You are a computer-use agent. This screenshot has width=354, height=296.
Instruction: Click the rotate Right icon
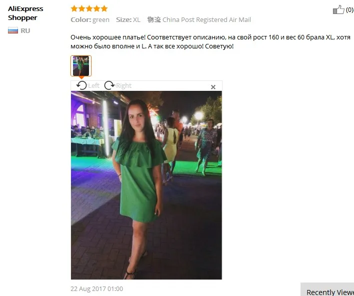109,85
